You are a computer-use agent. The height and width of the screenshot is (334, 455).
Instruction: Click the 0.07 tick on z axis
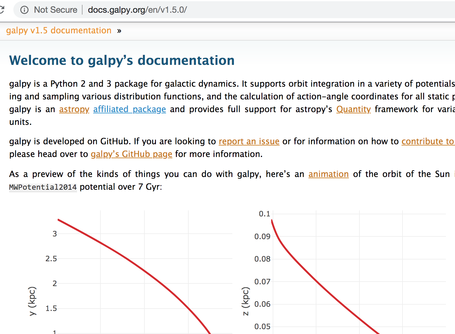(262, 282)
